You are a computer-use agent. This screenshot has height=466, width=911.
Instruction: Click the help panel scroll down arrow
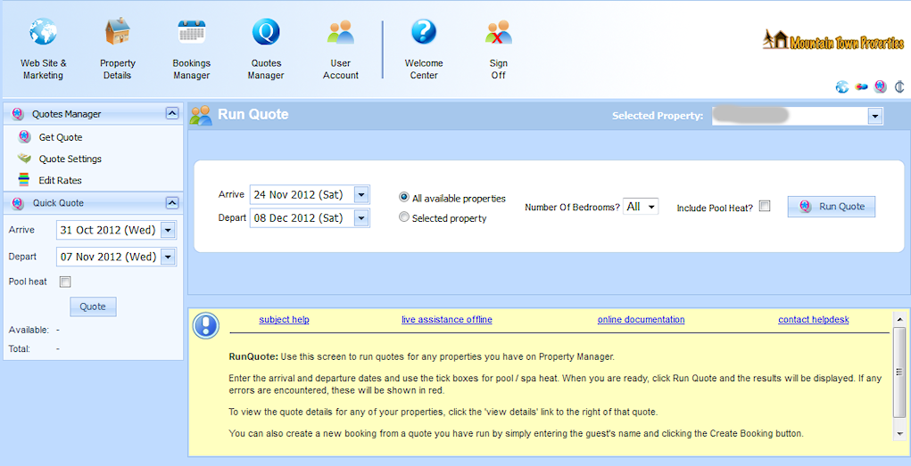pos(900,434)
